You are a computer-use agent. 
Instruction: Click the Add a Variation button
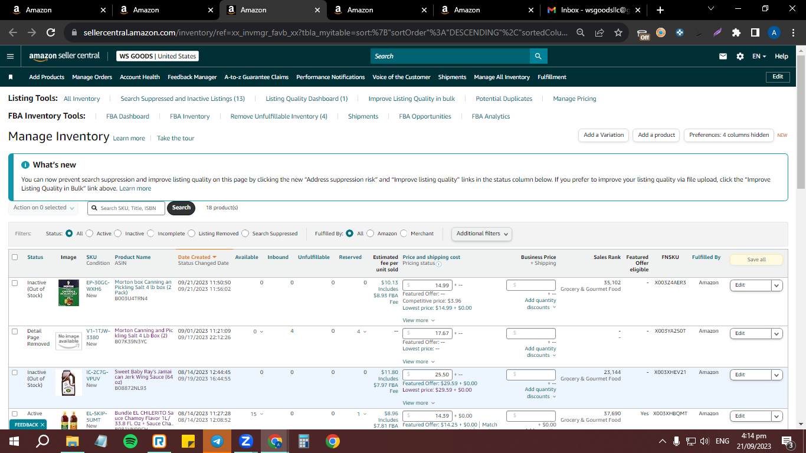[x=604, y=135]
